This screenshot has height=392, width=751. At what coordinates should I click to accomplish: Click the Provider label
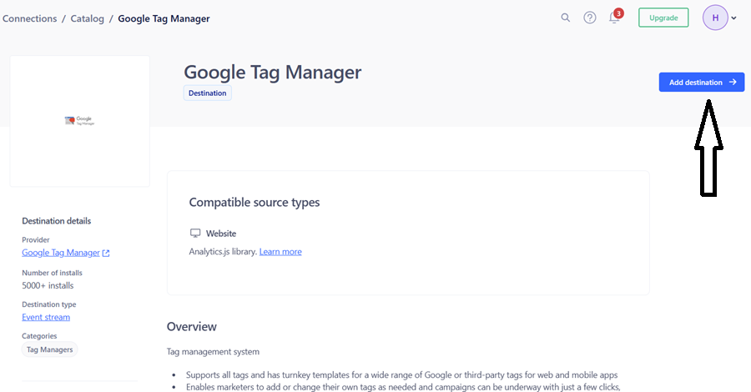35,240
